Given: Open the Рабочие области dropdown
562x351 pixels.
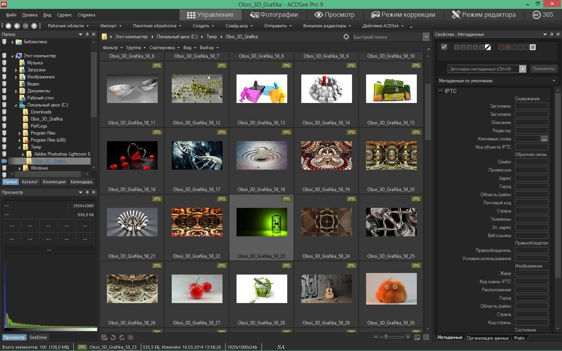Looking at the screenshot, I should pos(68,26).
